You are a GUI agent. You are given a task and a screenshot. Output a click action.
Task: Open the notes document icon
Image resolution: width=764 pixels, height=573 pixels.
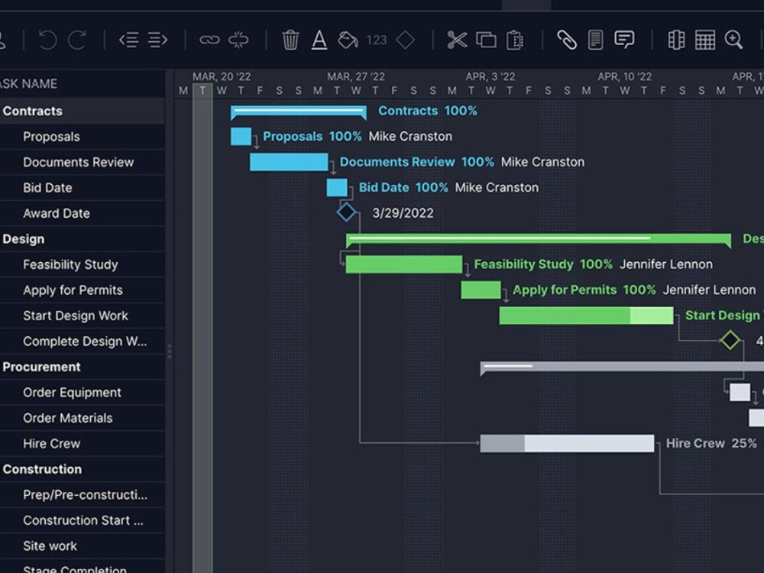click(x=595, y=40)
